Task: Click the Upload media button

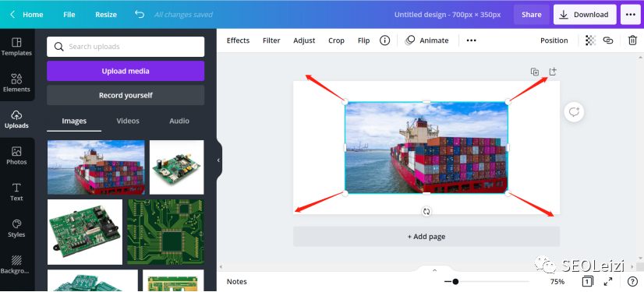Action: coord(126,71)
